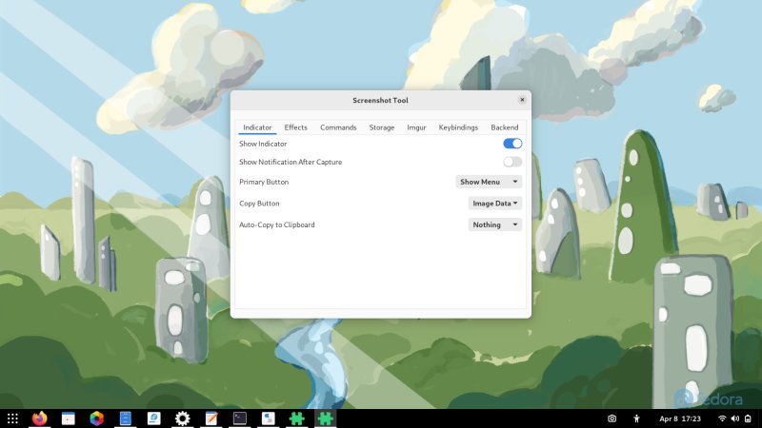Select the highlighted green puzzle Extensions icon
Screen dimensions: 762x428
[325, 418]
